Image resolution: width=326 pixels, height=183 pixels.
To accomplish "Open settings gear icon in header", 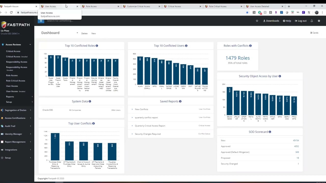I will coord(319,21).
